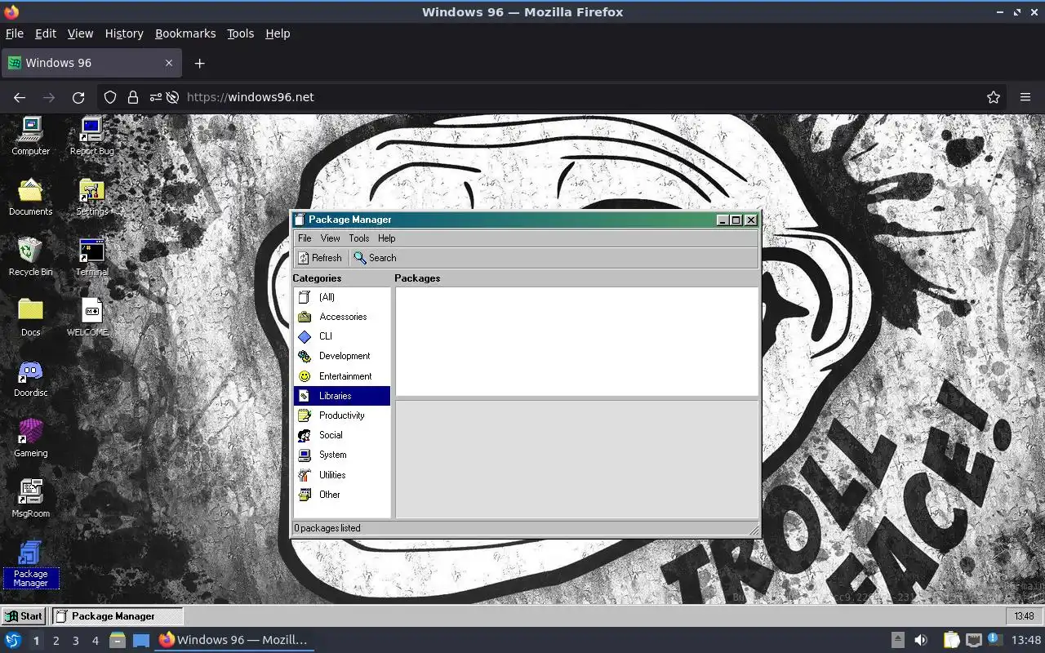Click the system tray volume icon
Image resolution: width=1045 pixels, height=653 pixels.
(x=921, y=641)
